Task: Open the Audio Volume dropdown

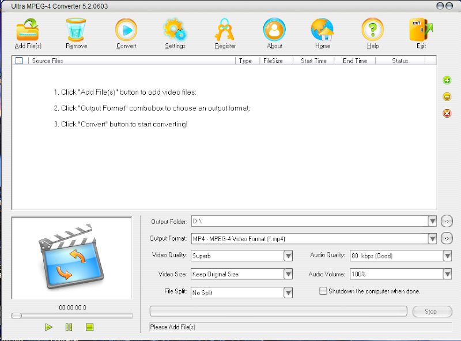Action: tap(447, 274)
